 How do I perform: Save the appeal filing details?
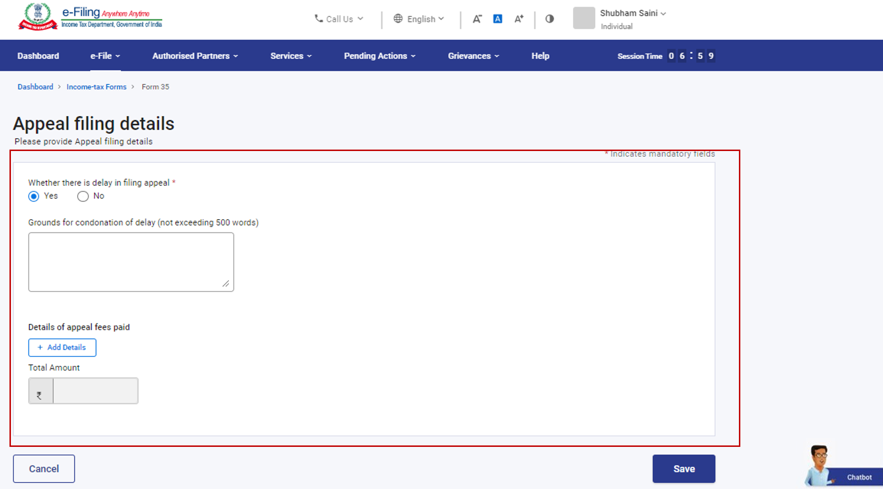pos(683,469)
